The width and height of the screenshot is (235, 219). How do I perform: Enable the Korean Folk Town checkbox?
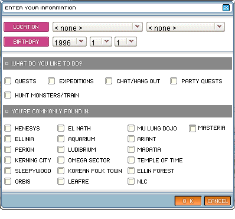61,171
